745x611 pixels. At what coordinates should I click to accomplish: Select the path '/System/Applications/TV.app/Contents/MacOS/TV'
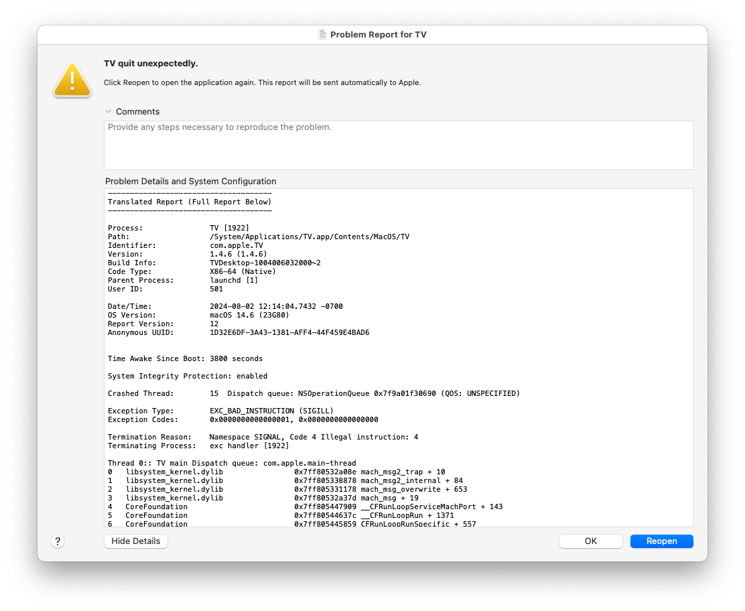pos(310,236)
